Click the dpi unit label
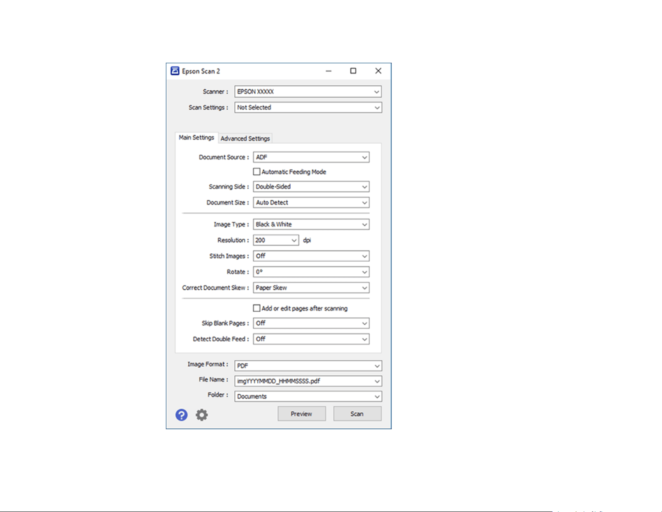 (307, 240)
